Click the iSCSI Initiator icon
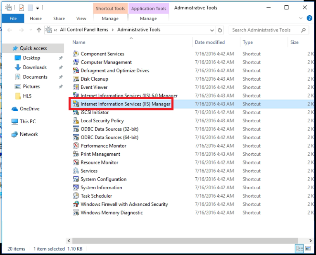Image resolution: width=316 pixels, height=255 pixels. pyautogui.click(x=76, y=112)
